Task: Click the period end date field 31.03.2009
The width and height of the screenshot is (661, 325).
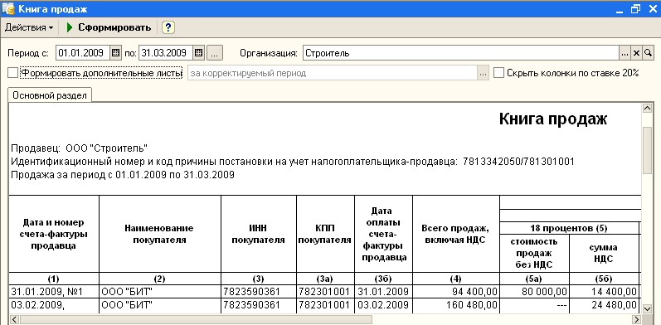Action: pos(166,53)
